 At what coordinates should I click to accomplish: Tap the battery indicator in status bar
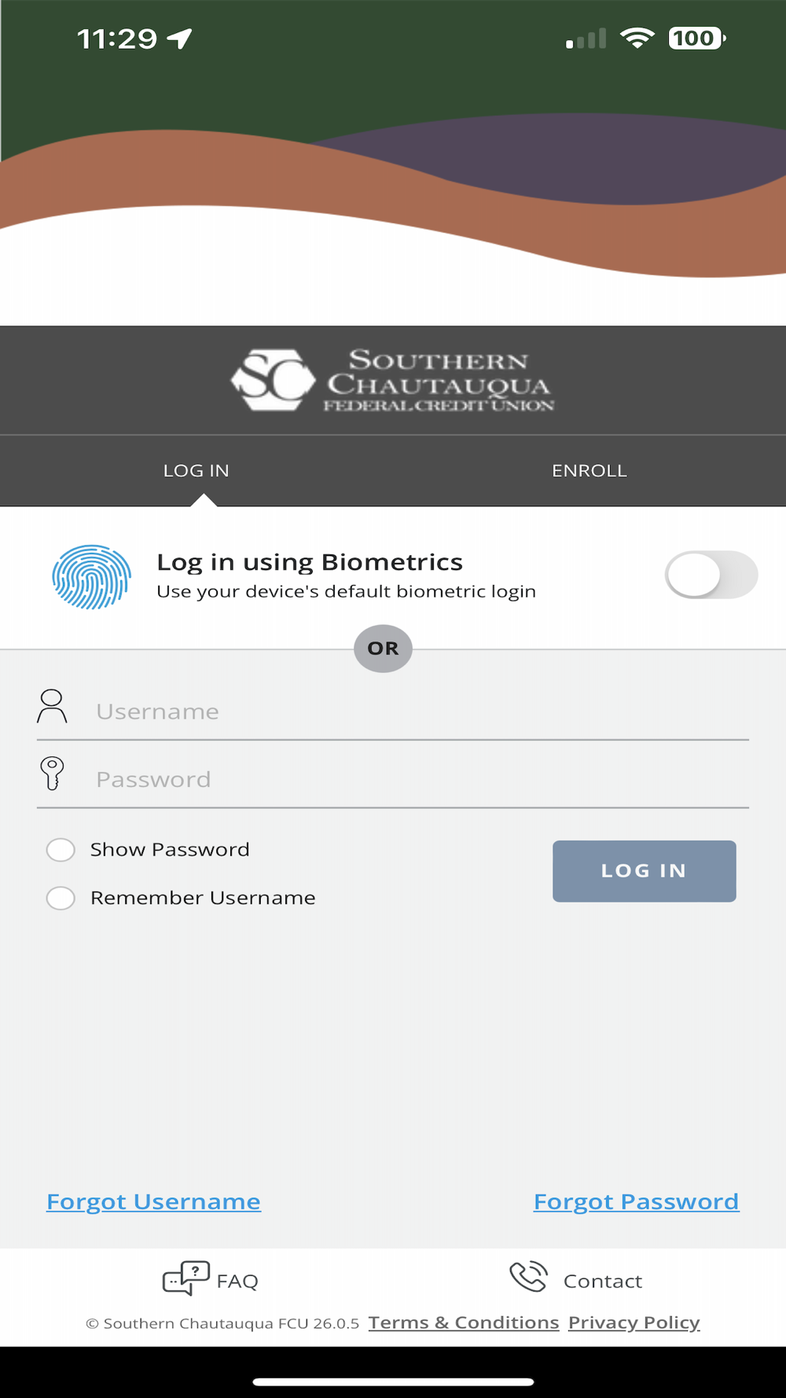click(696, 38)
